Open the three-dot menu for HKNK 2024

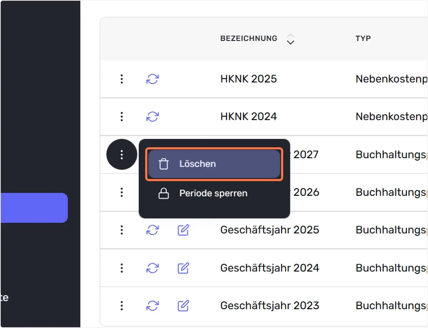coord(122,117)
